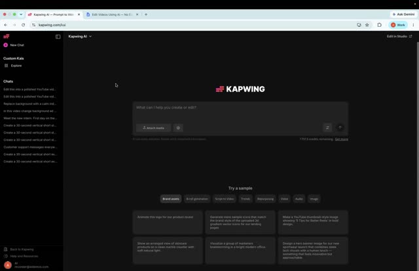Screen dimensions: 419x271
Task: Open chat 'In this video change background ad...'
Action: (30, 111)
